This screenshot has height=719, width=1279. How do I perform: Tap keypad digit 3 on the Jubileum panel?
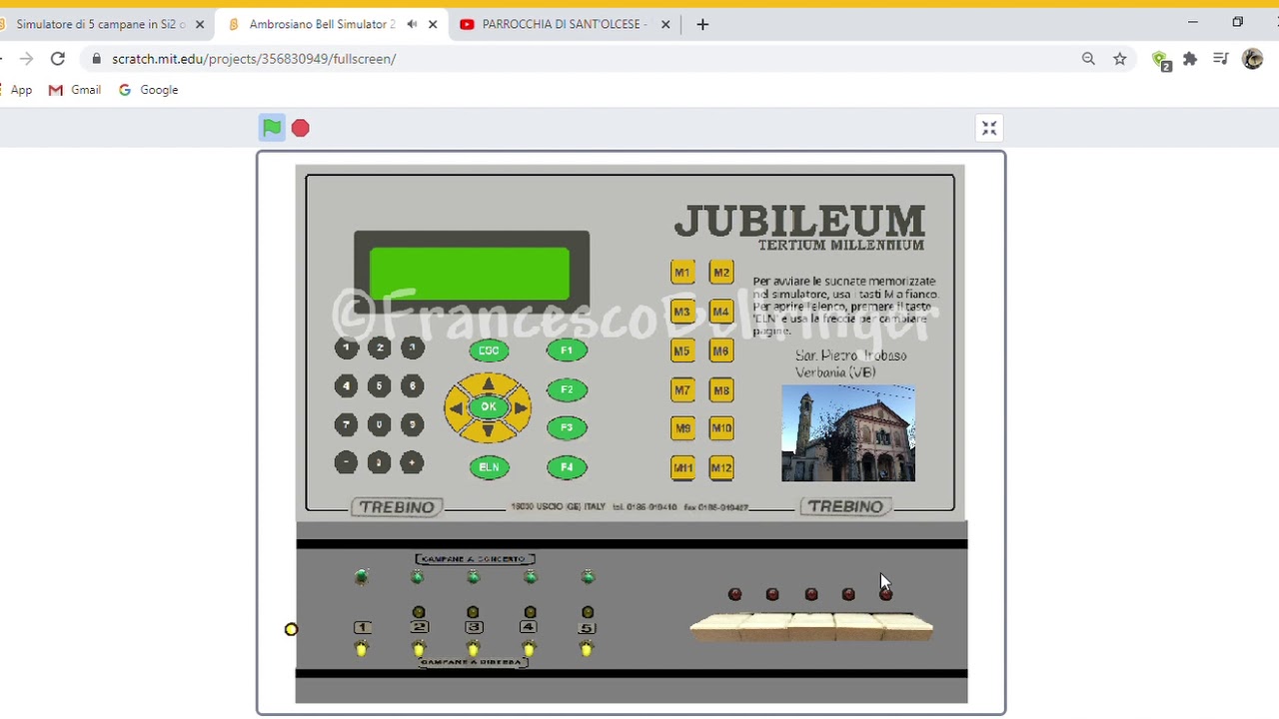click(412, 348)
